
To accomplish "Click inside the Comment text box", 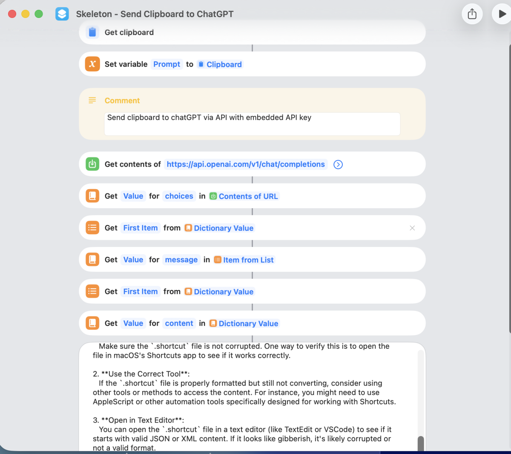I will (252, 124).
